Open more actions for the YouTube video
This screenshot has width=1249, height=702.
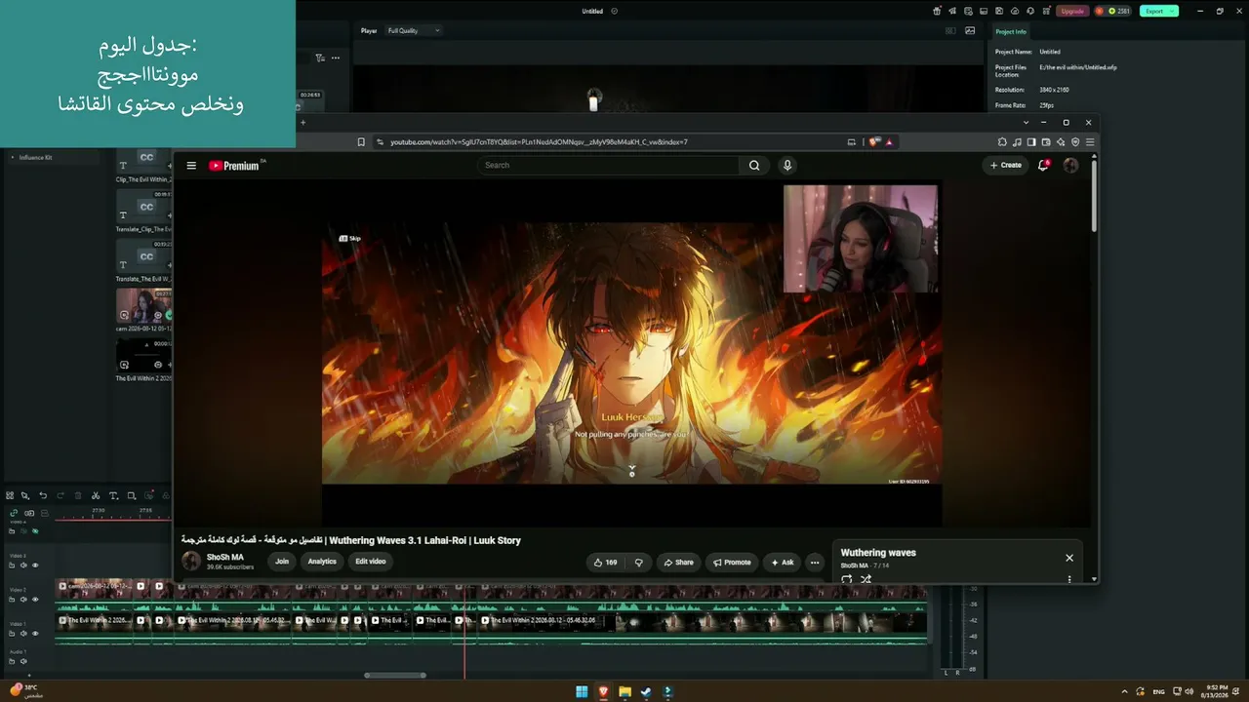click(x=815, y=563)
